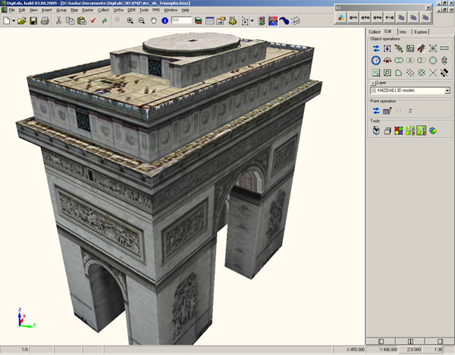This screenshot has height=355, width=455.
Task: Click the Open folder icon
Action: point(22,21)
